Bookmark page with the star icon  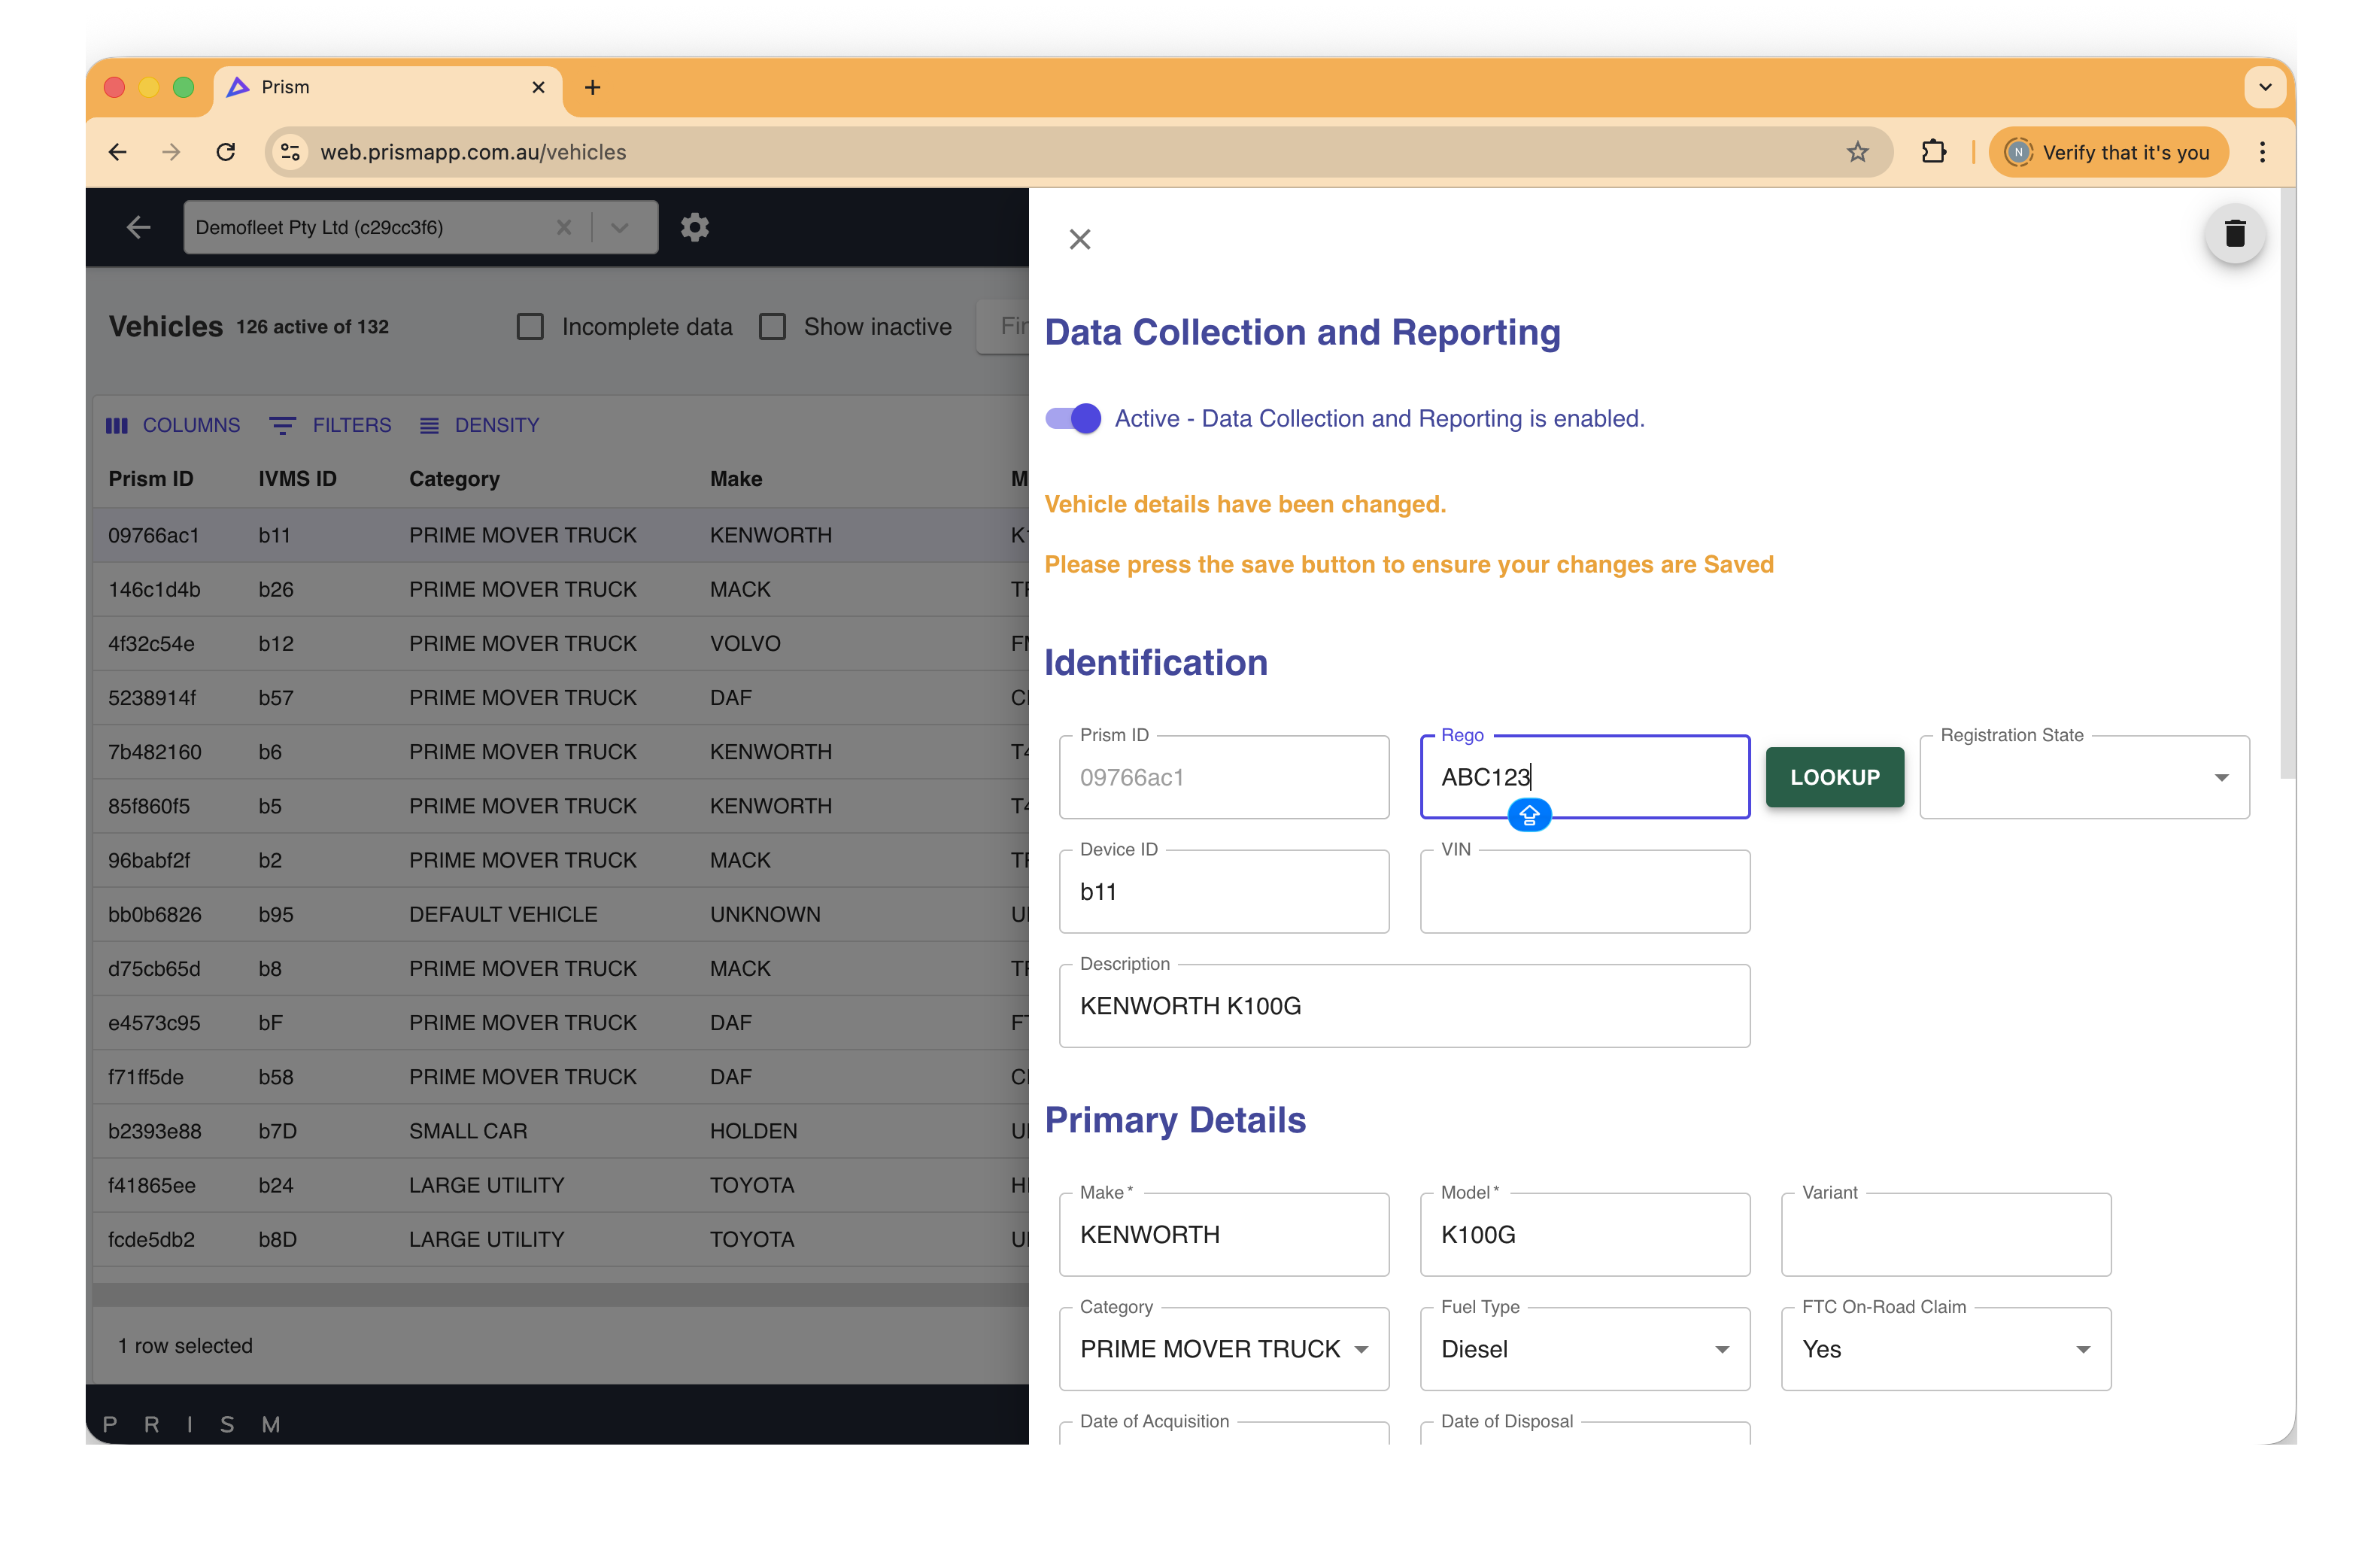(1857, 152)
